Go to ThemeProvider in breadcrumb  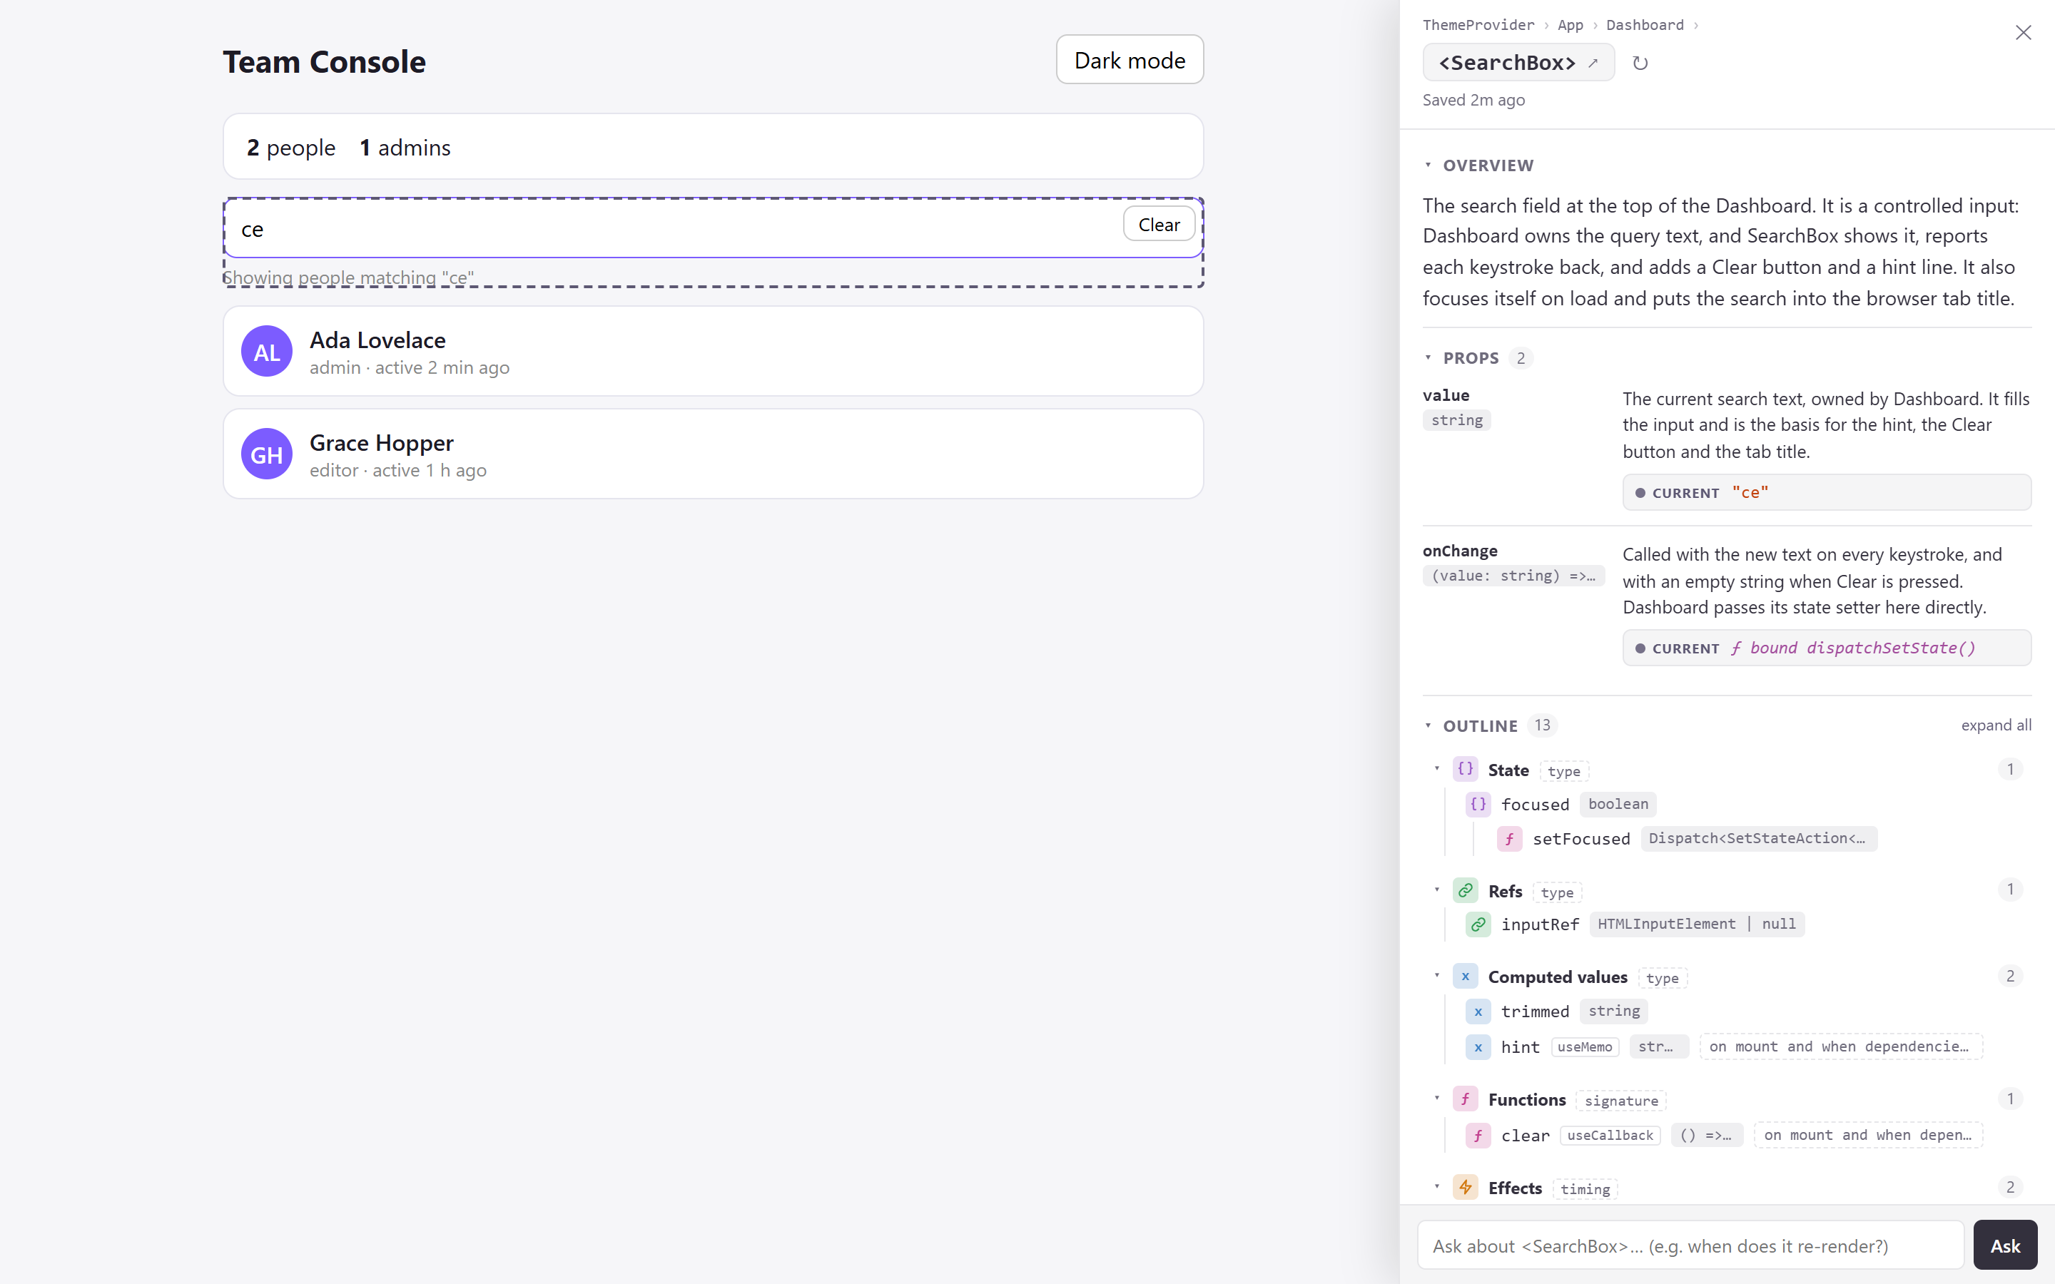1478,25
